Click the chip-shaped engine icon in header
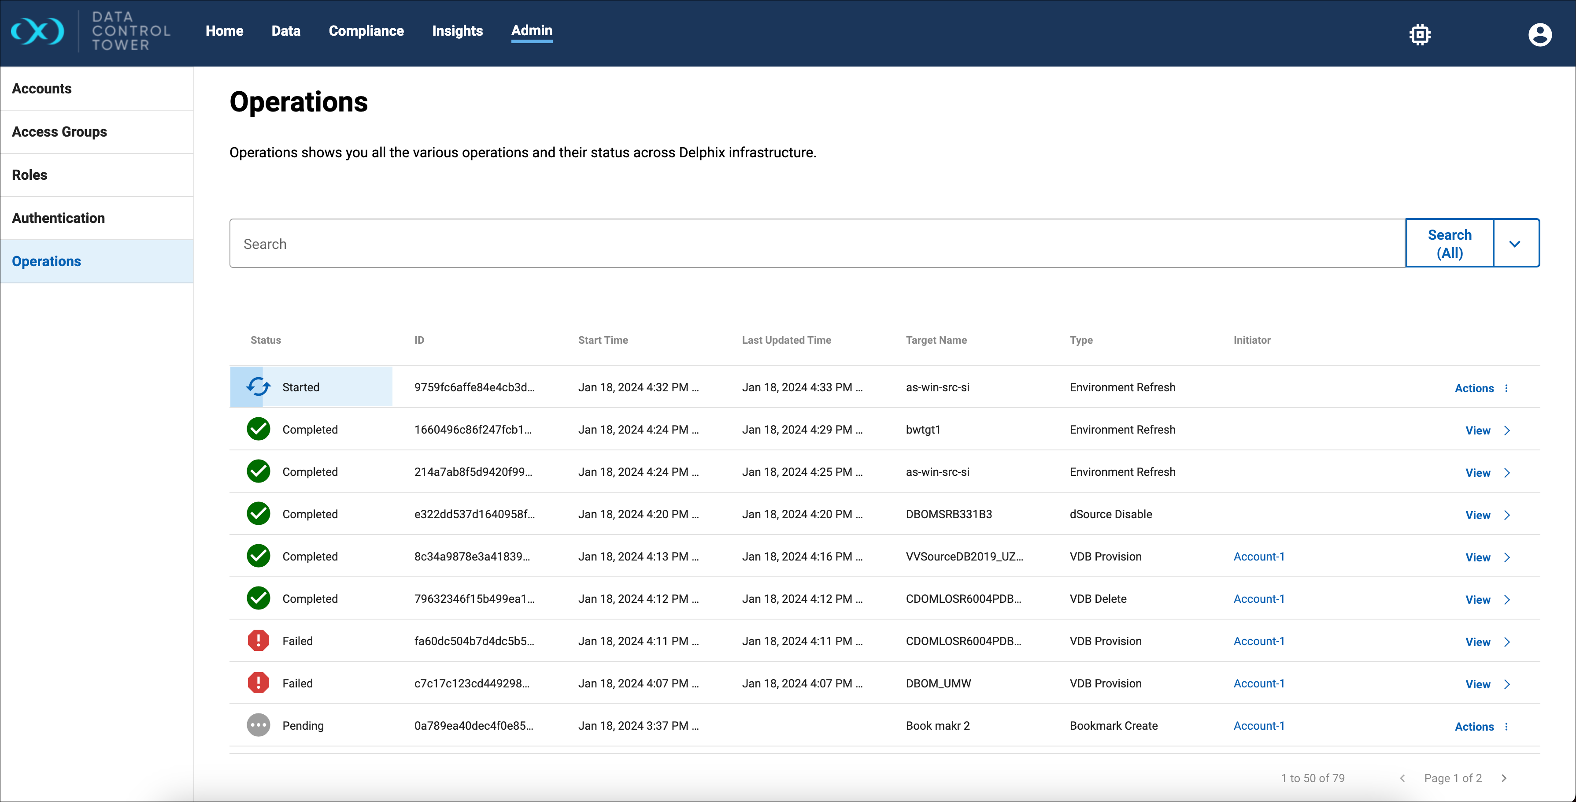The image size is (1576, 802). tap(1419, 34)
